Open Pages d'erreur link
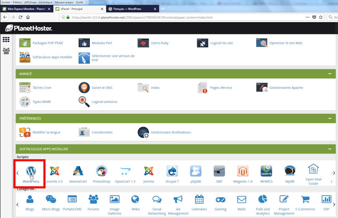This screenshot has width=338, height=218. point(221,88)
